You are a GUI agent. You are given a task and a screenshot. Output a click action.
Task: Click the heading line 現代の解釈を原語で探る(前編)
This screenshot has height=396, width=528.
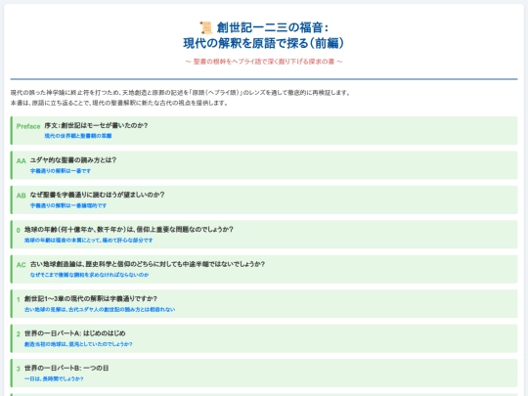(x=264, y=43)
